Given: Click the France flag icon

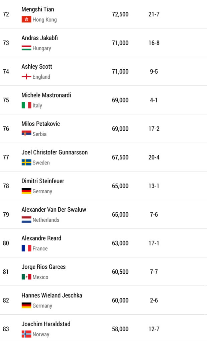Looking at the screenshot, I should pyautogui.click(x=26, y=249).
